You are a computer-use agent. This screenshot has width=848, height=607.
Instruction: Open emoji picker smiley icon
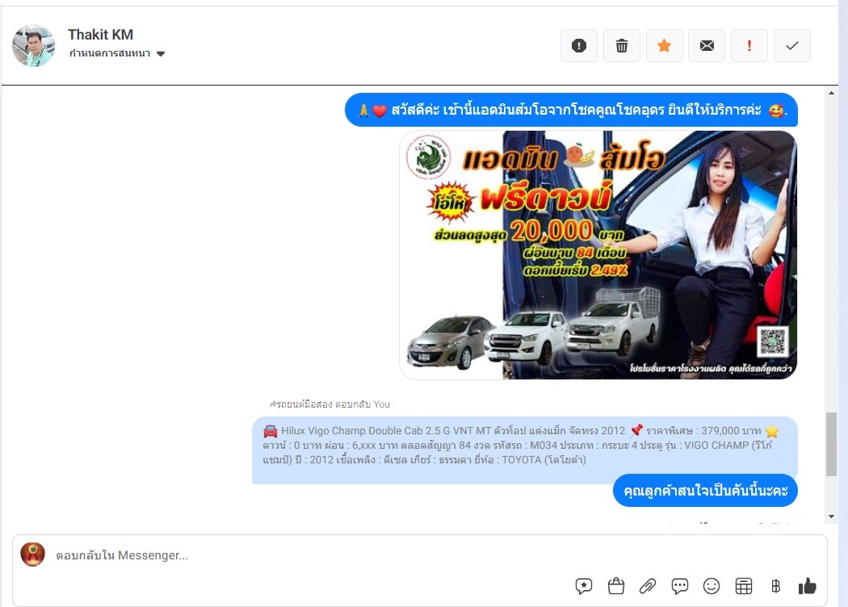pyautogui.click(x=712, y=586)
